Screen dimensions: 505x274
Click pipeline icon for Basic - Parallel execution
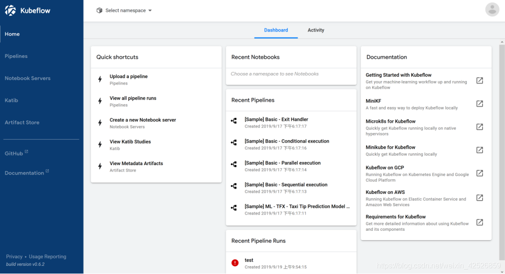click(x=234, y=164)
